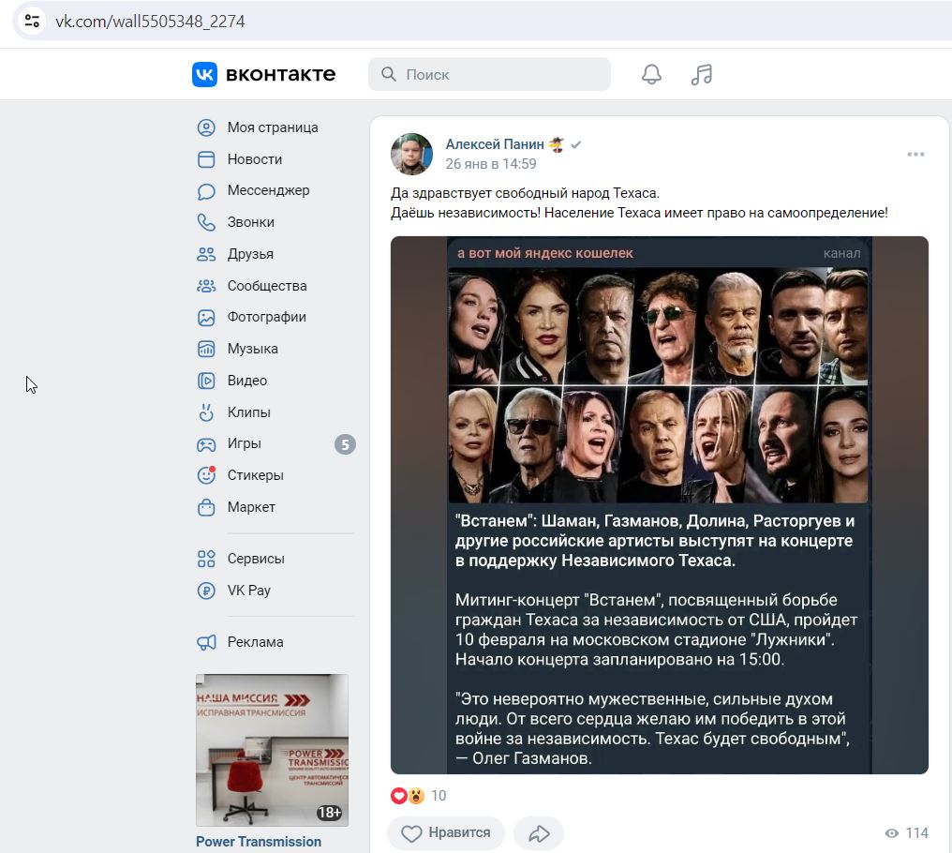Open Алексей Панин profile link
Screen dimensions: 952x853
pos(495,144)
